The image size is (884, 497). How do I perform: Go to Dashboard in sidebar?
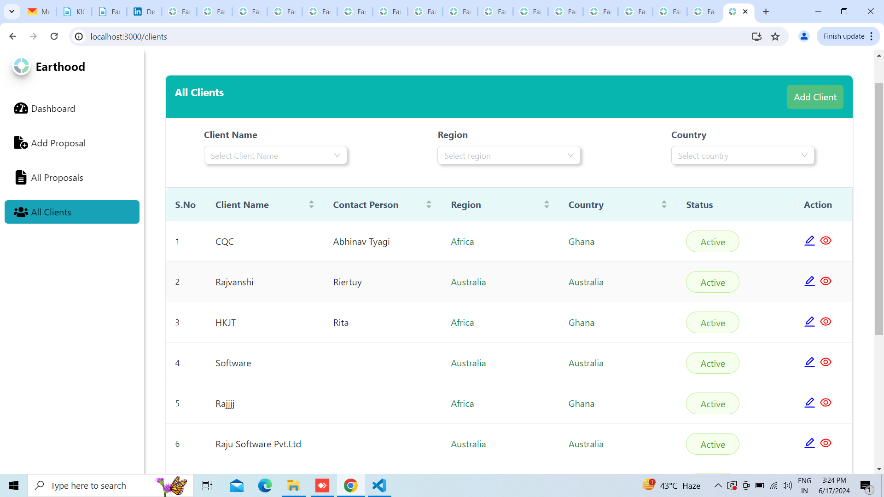click(53, 109)
